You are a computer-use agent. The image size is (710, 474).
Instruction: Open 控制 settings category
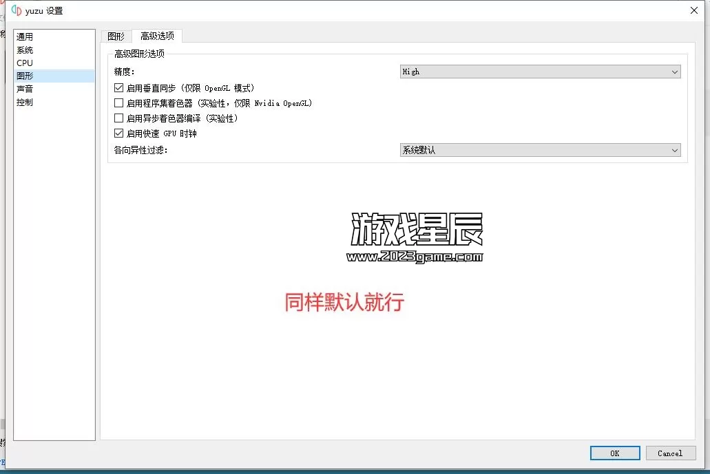point(25,103)
